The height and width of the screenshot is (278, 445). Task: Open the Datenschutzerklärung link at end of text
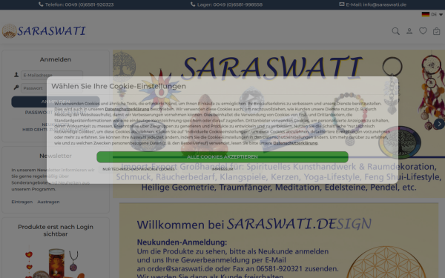295,143
